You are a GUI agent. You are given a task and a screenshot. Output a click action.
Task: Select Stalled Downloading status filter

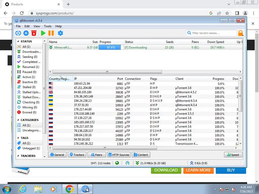point(29,97)
